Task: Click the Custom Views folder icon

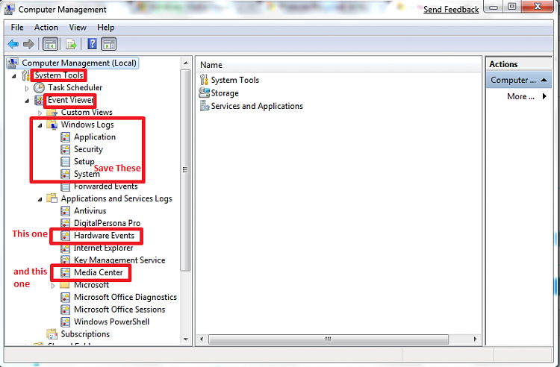Action: pos(52,113)
